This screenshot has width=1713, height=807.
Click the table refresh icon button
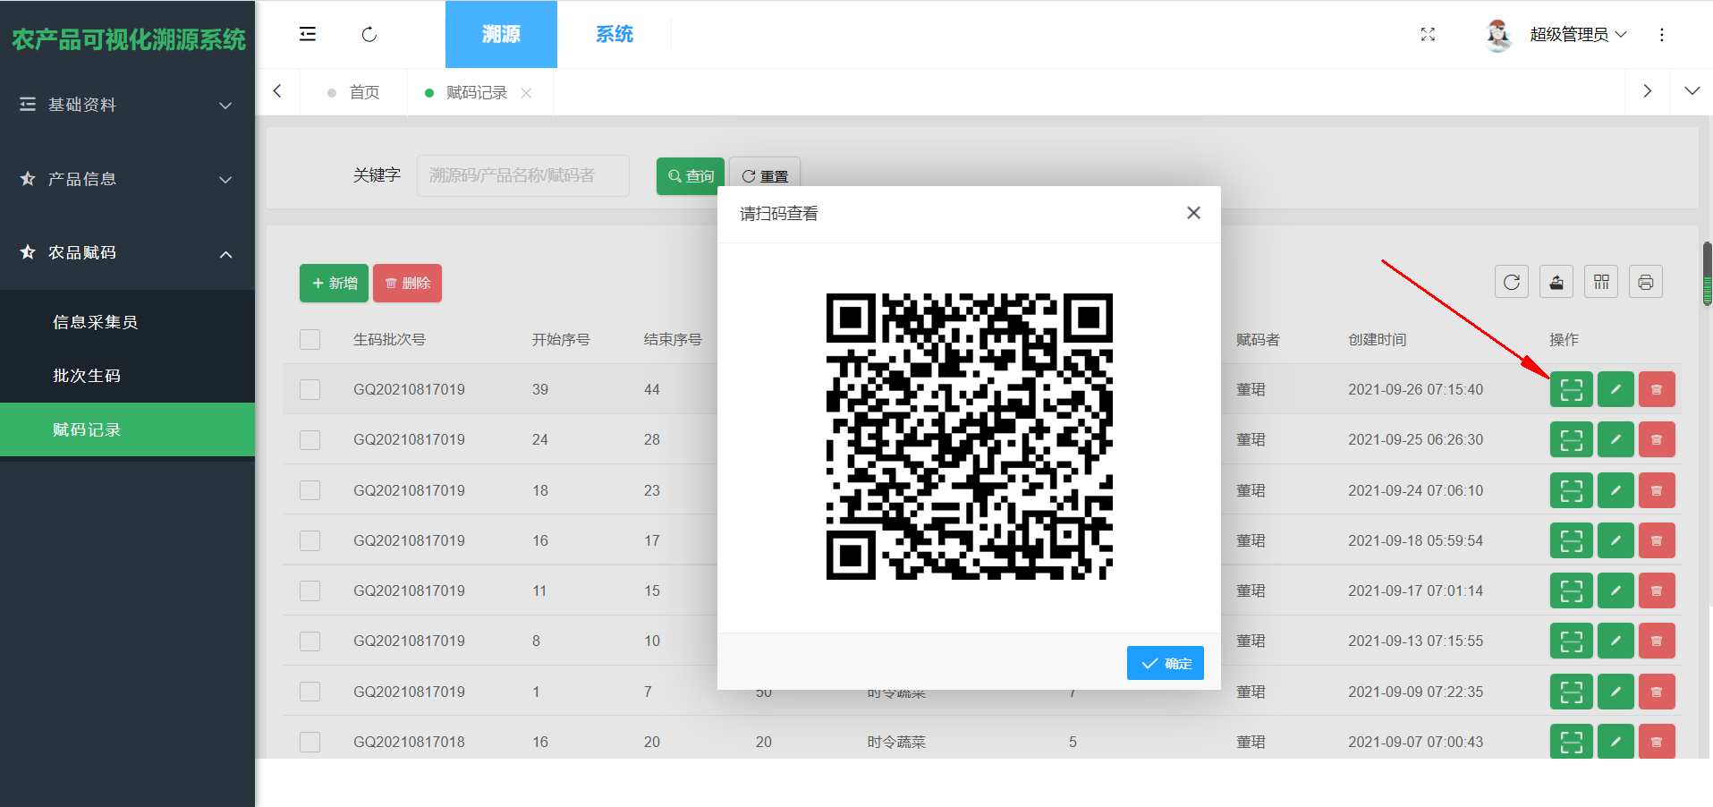click(1512, 283)
